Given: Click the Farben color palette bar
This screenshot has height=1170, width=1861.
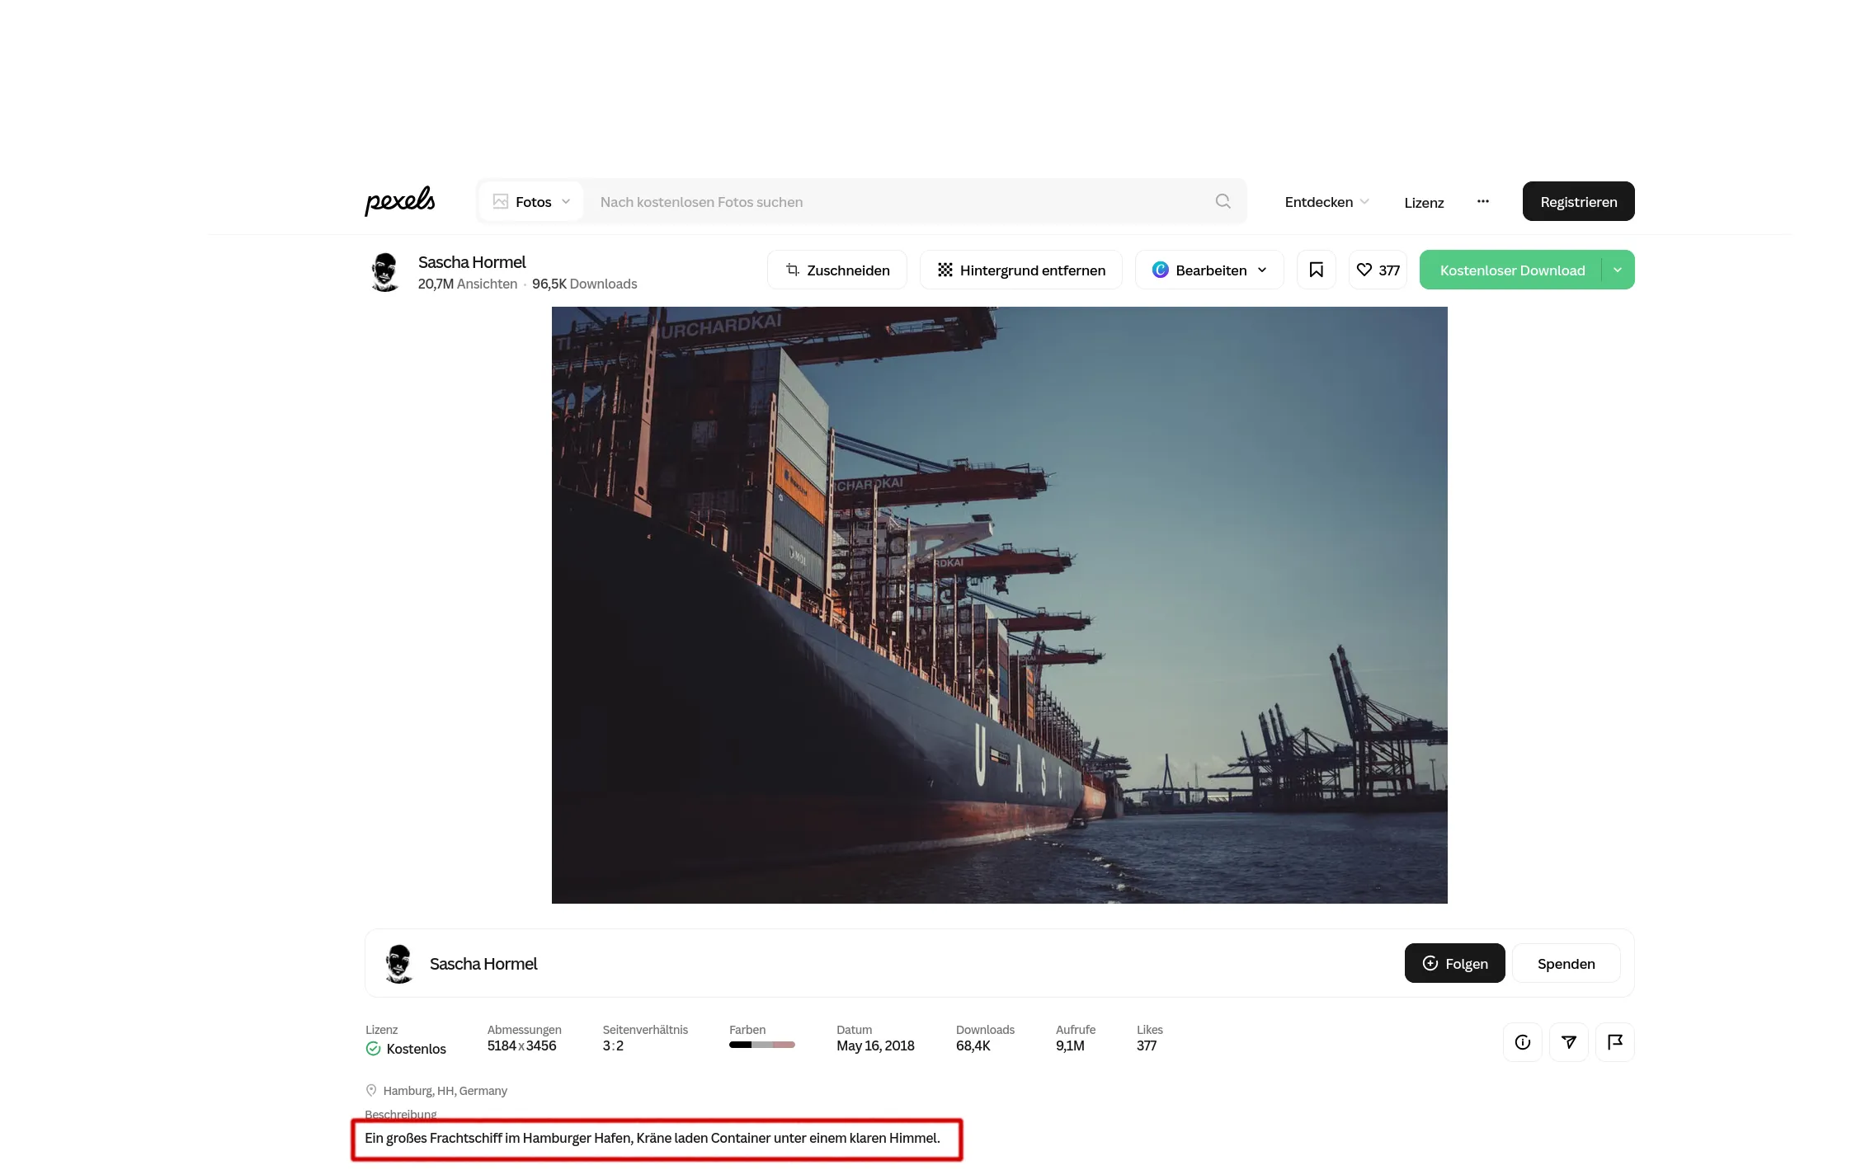Looking at the screenshot, I should [x=761, y=1045].
